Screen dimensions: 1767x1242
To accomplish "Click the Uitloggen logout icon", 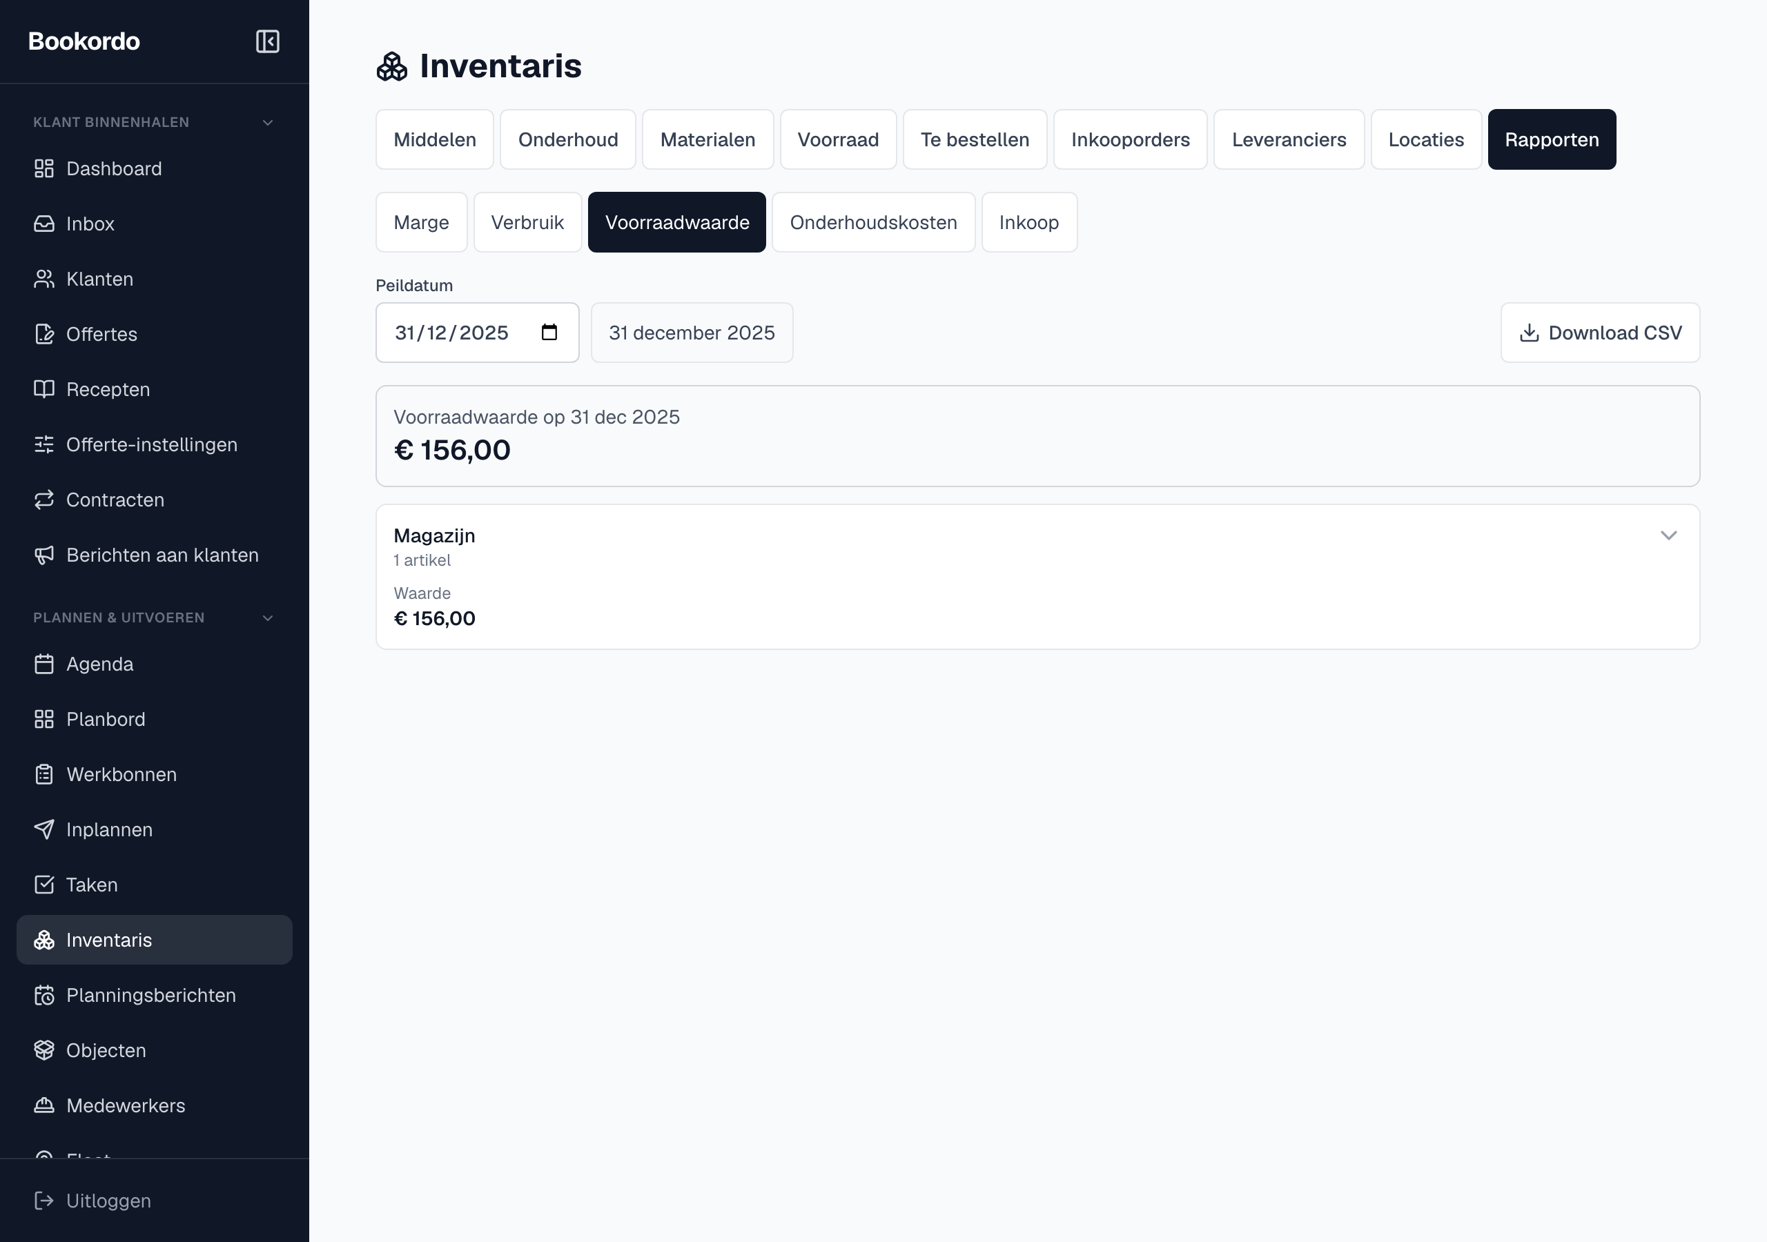I will click(x=44, y=1201).
